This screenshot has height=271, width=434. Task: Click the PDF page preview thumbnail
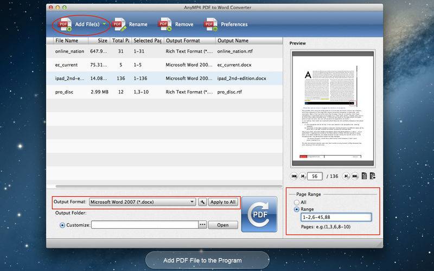pos(333,109)
